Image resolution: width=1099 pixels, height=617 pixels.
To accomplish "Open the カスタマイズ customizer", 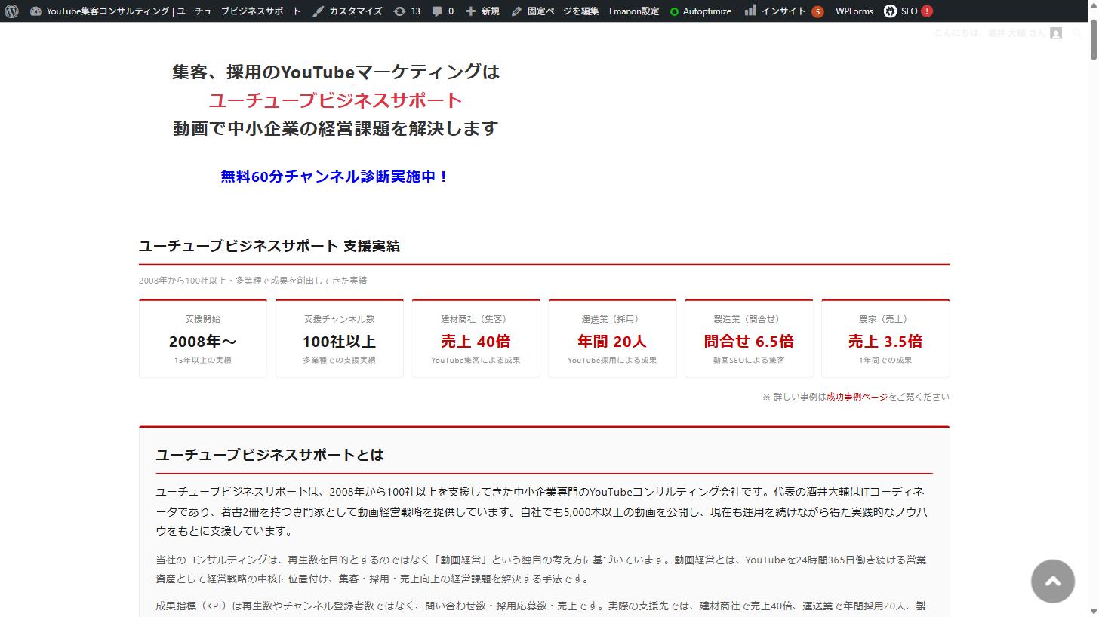I will pos(347,11).
